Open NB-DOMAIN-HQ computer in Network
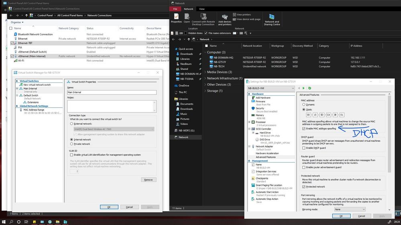 [223, 58]
